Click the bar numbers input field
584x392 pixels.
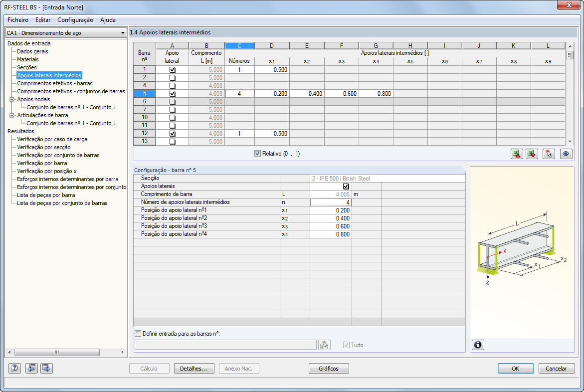tap(226, 345)
